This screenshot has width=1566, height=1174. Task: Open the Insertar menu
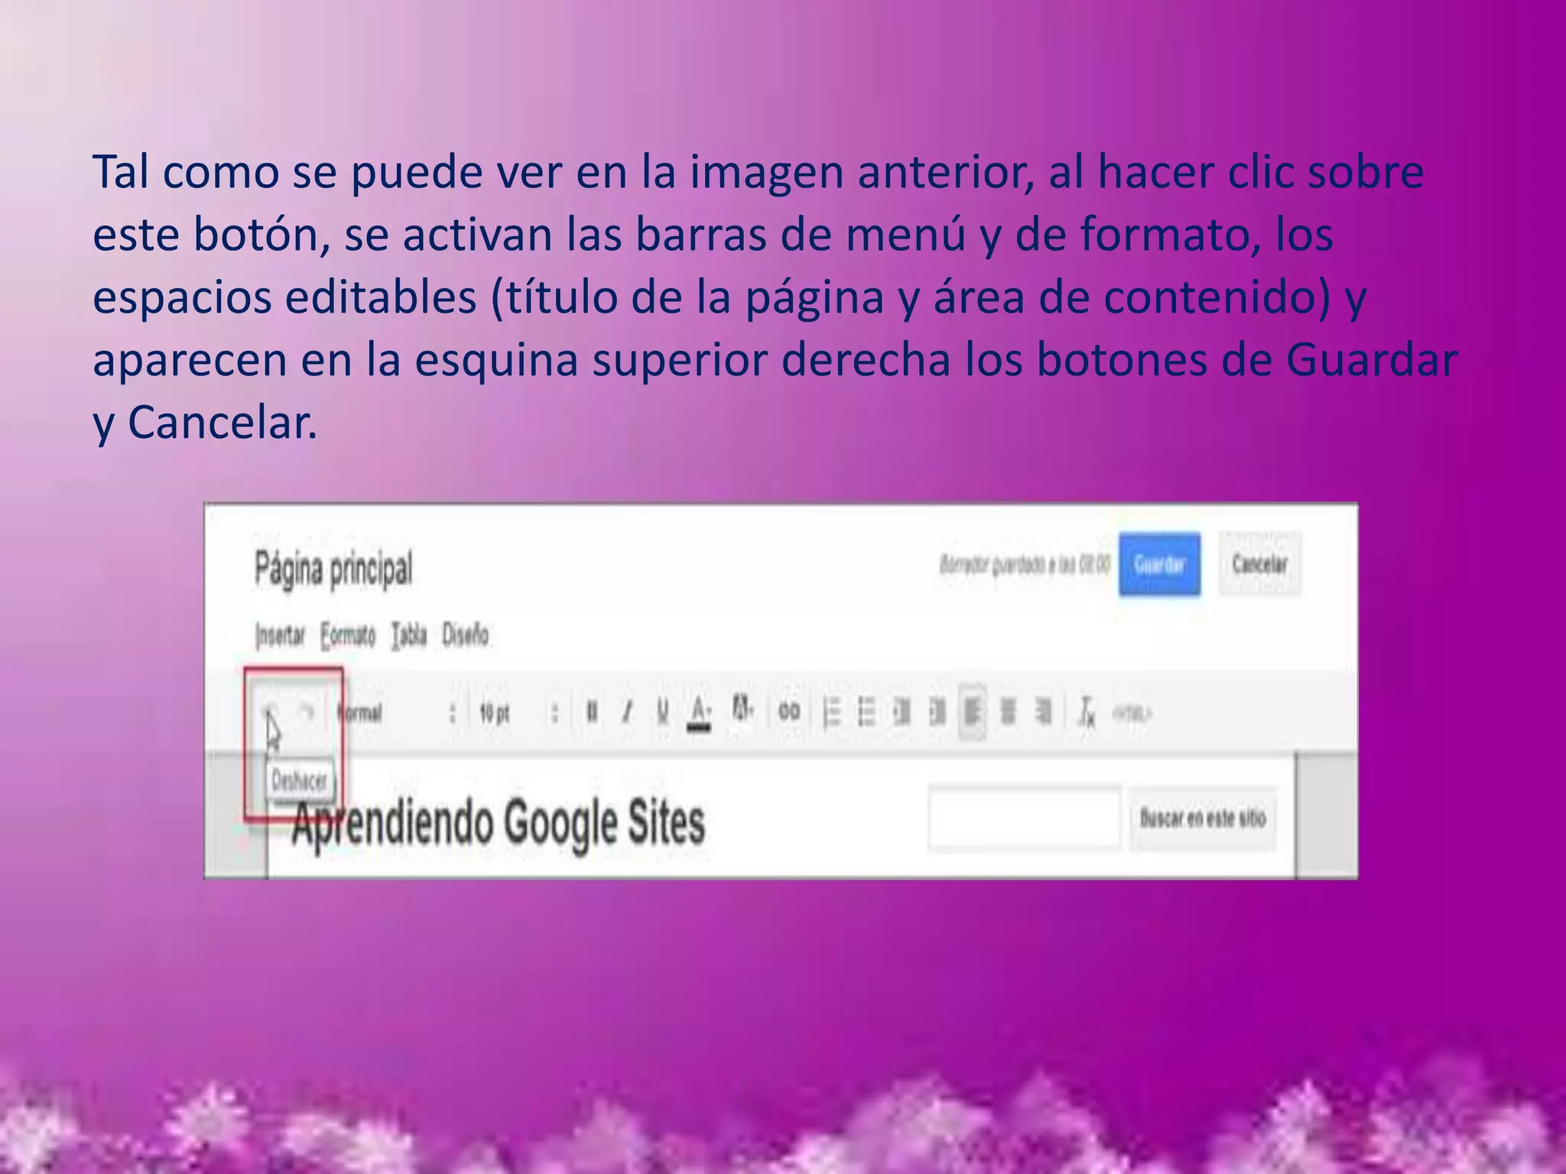tap(280, 635)
